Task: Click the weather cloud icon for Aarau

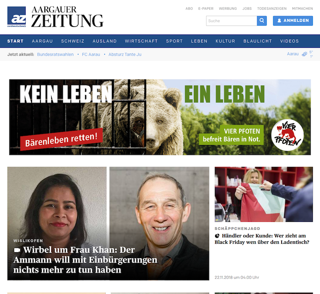Action: pos(305,54)
